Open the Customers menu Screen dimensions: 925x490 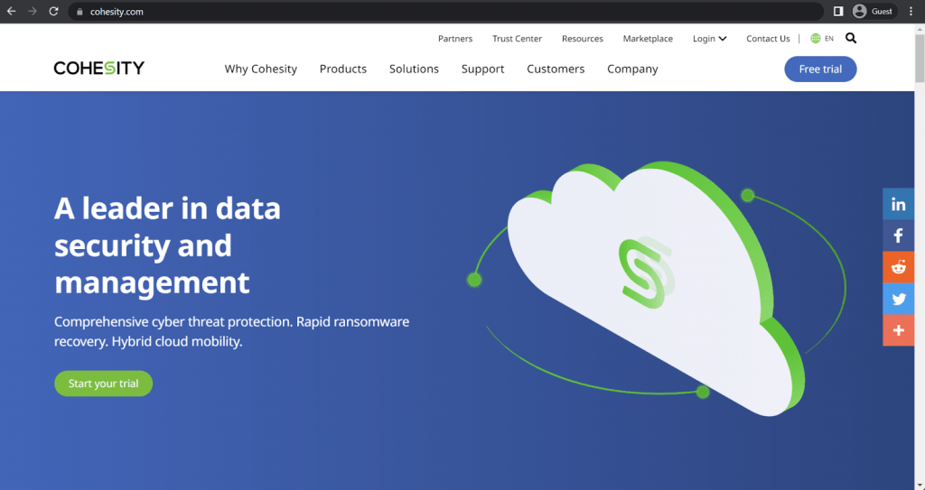556,69
